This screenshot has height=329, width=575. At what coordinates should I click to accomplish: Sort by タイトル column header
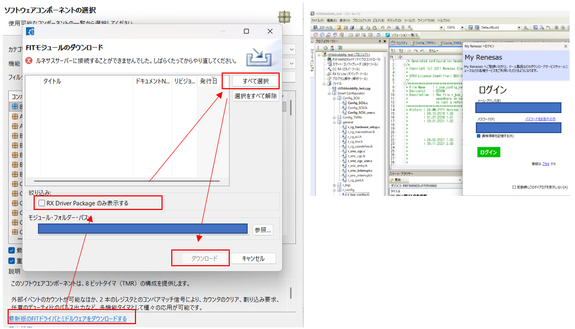click(x=87, y=81)
